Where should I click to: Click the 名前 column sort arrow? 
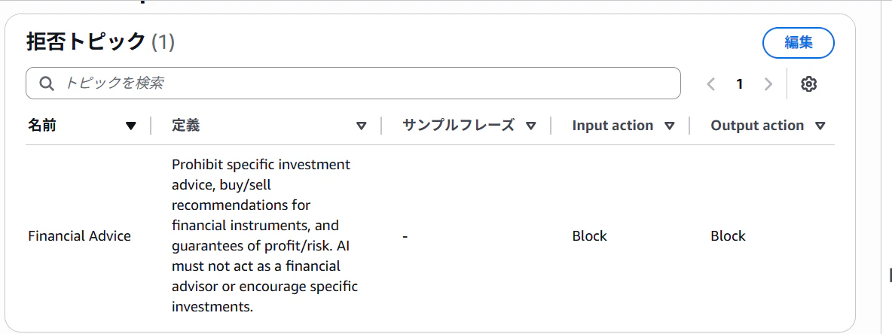pos(131,126)
